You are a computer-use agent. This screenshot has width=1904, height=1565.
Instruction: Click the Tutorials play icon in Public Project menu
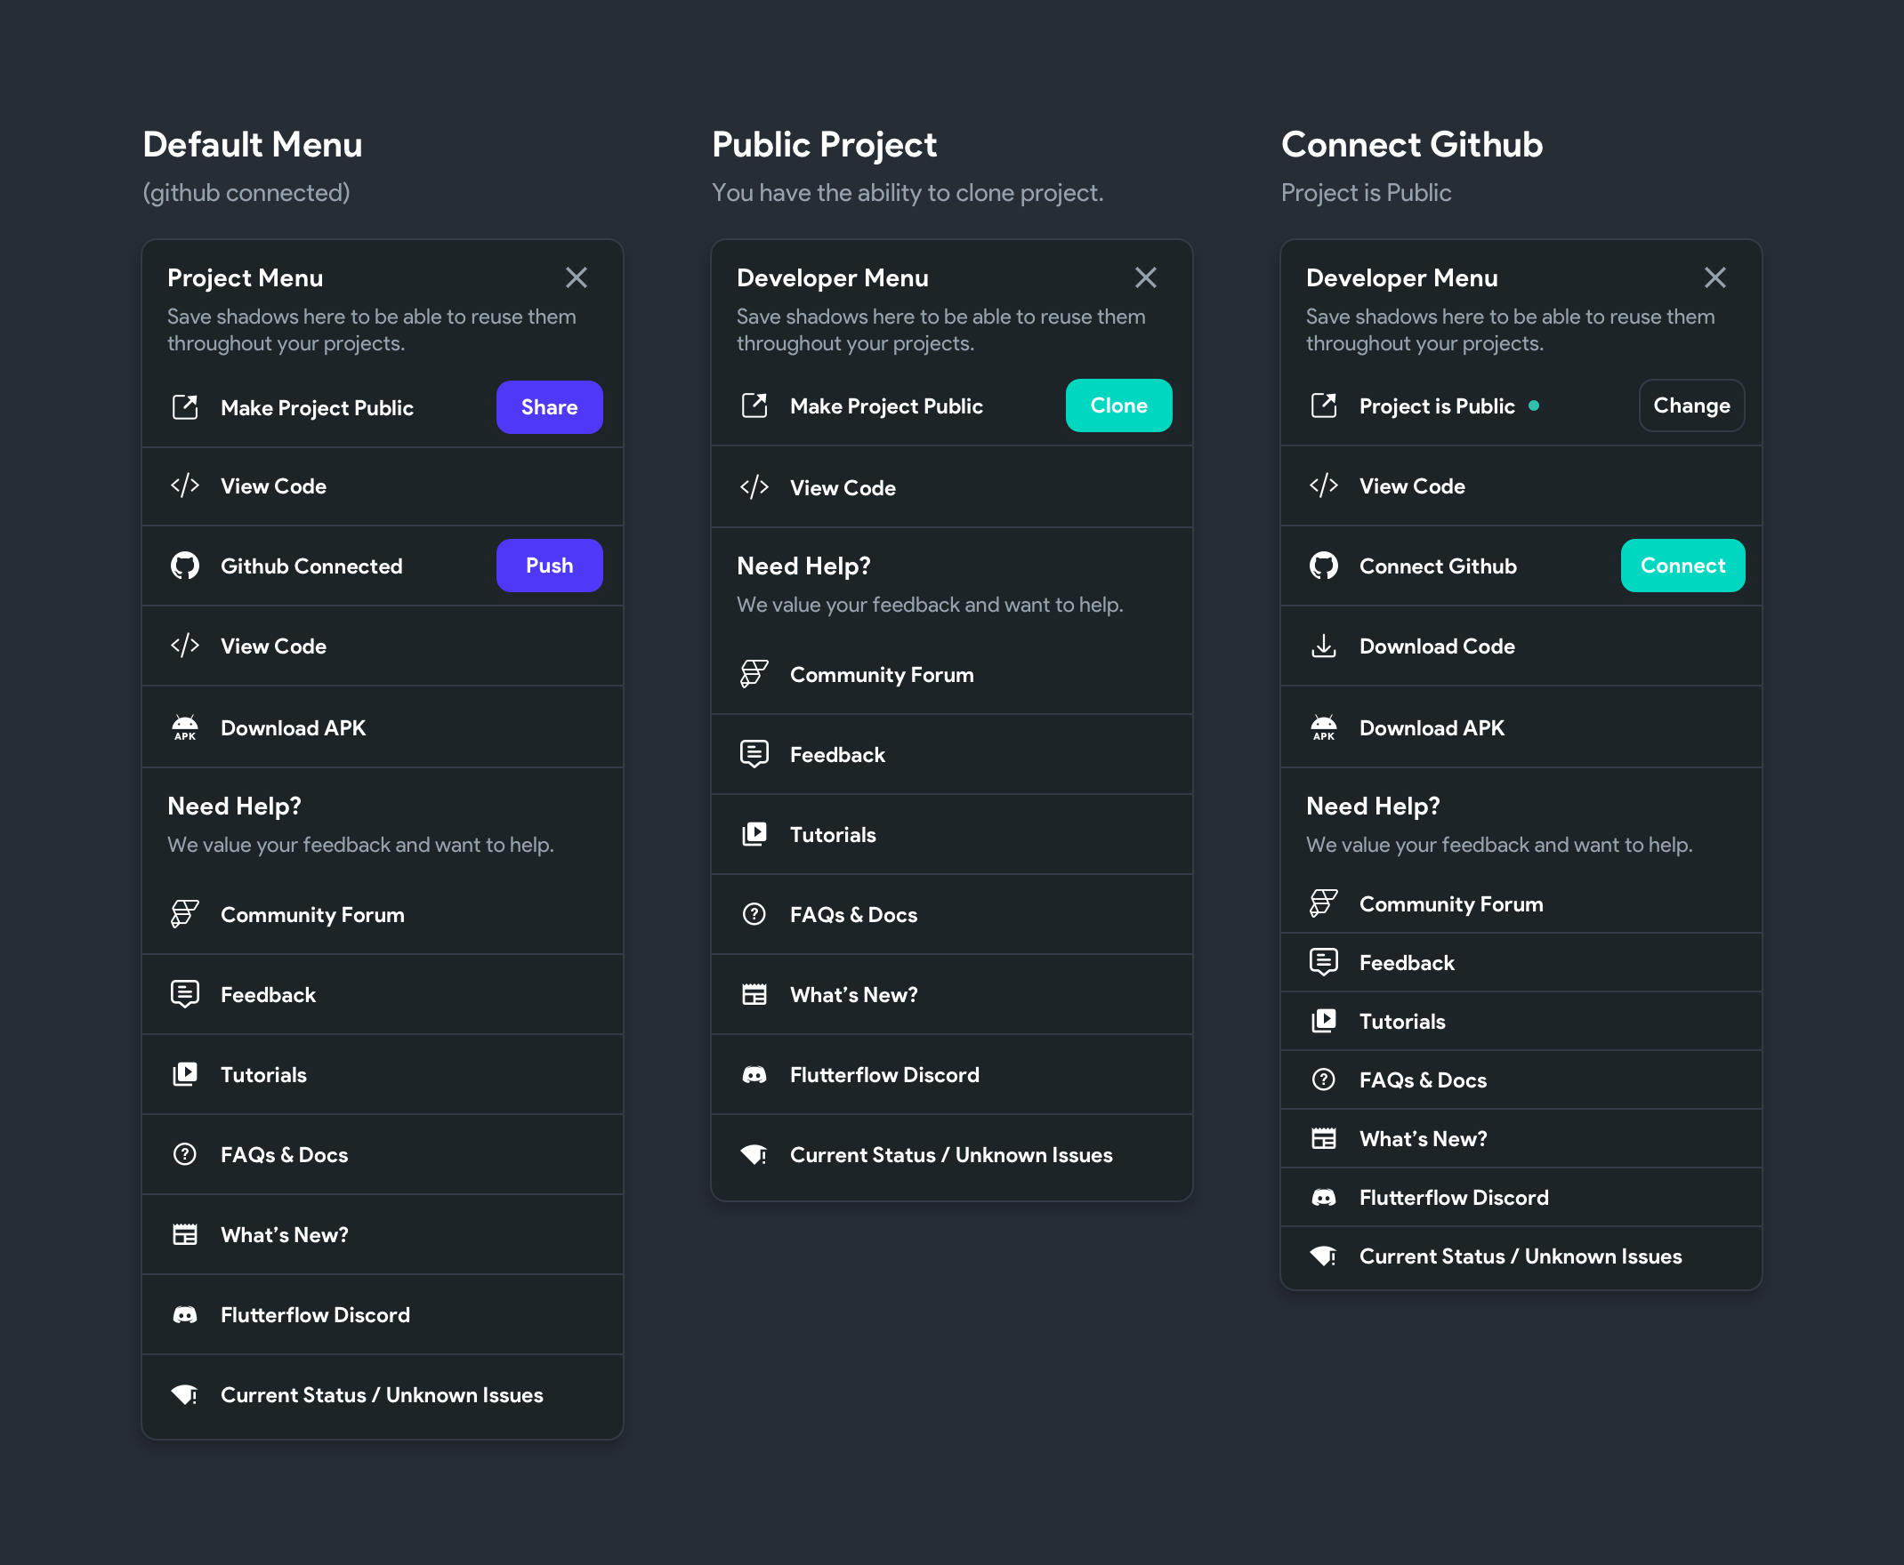(x=754, y=834)
